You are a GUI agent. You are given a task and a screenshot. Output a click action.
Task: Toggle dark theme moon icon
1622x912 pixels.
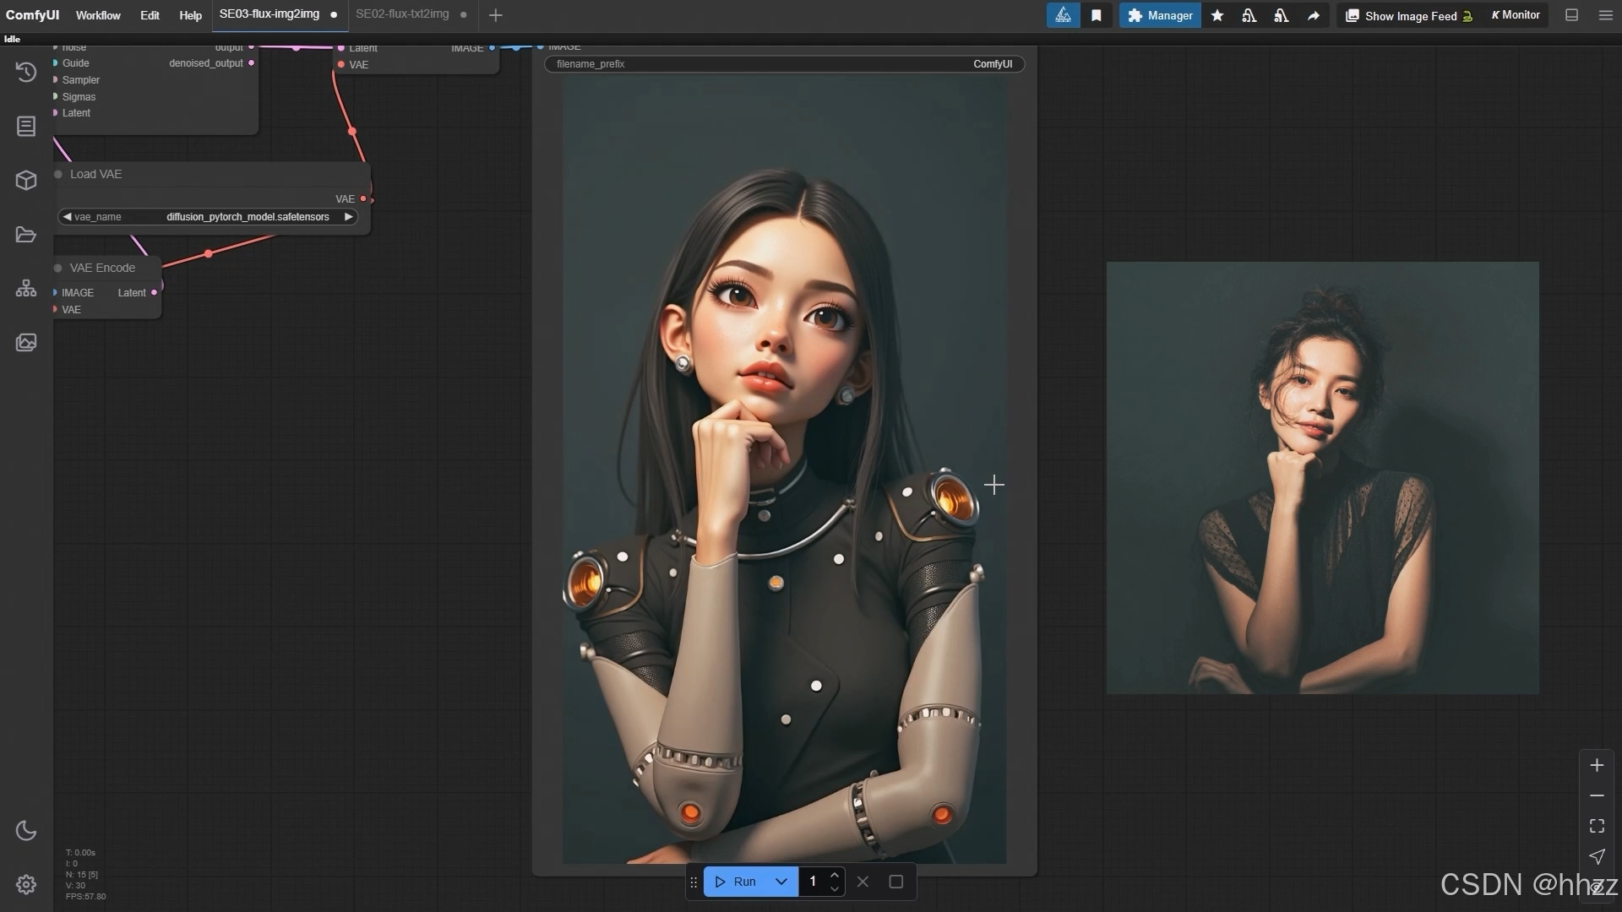[26, 830]
